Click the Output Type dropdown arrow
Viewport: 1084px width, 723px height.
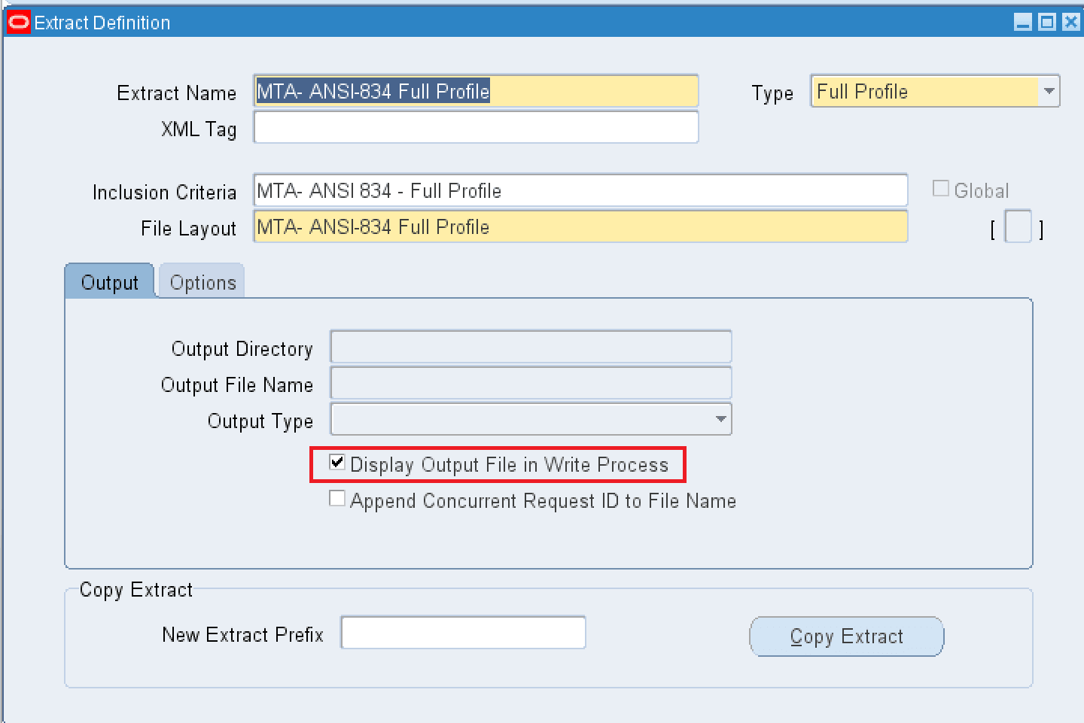(x=720, y=419)
